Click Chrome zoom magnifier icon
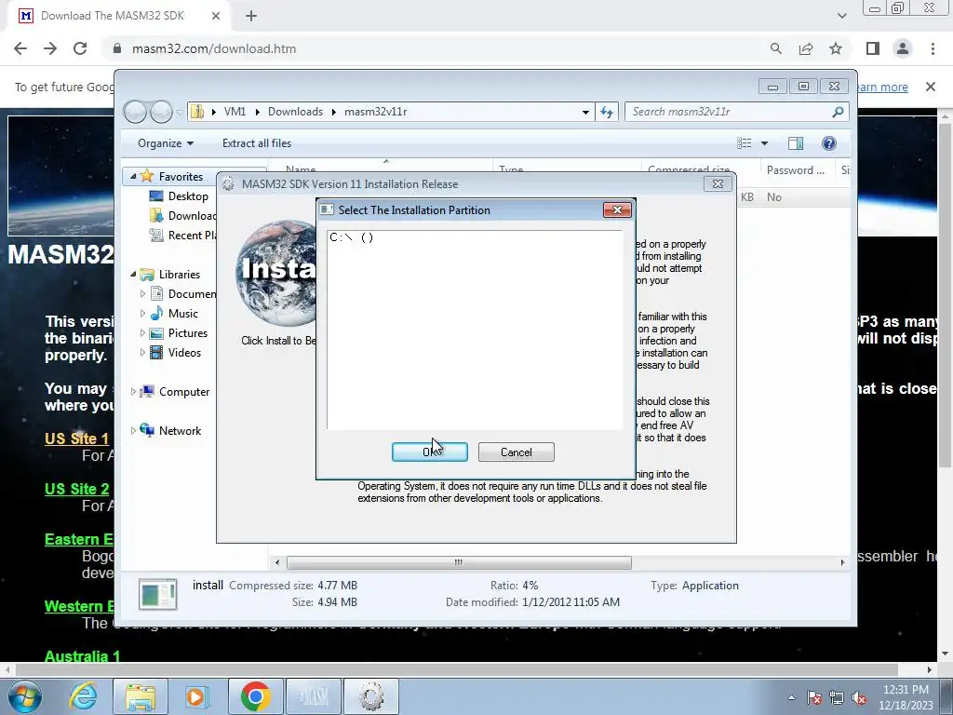The width and height of the screenshot is (953, 715). coord(775,48)
